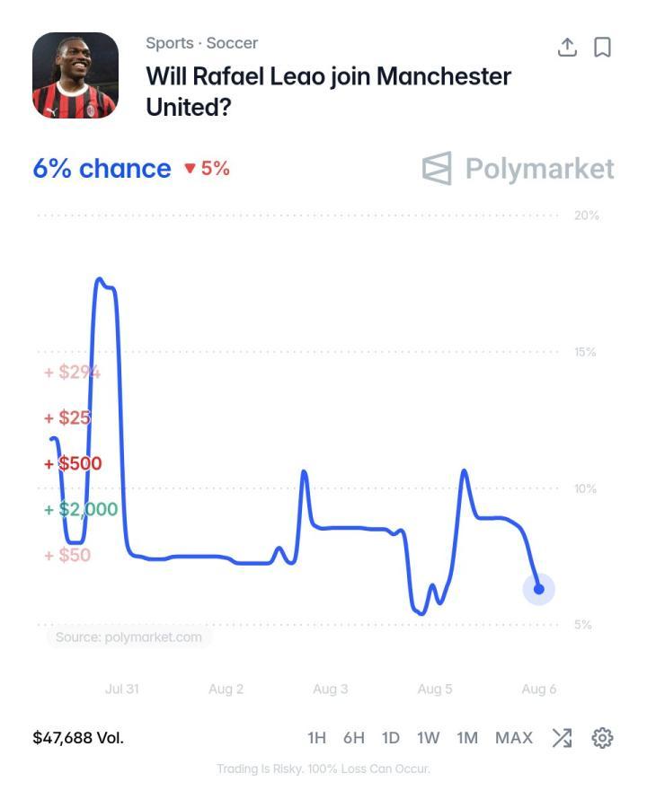Open chart settings gear icon
Viewport: 647px width, 808px height.
(x=602, y=738)
